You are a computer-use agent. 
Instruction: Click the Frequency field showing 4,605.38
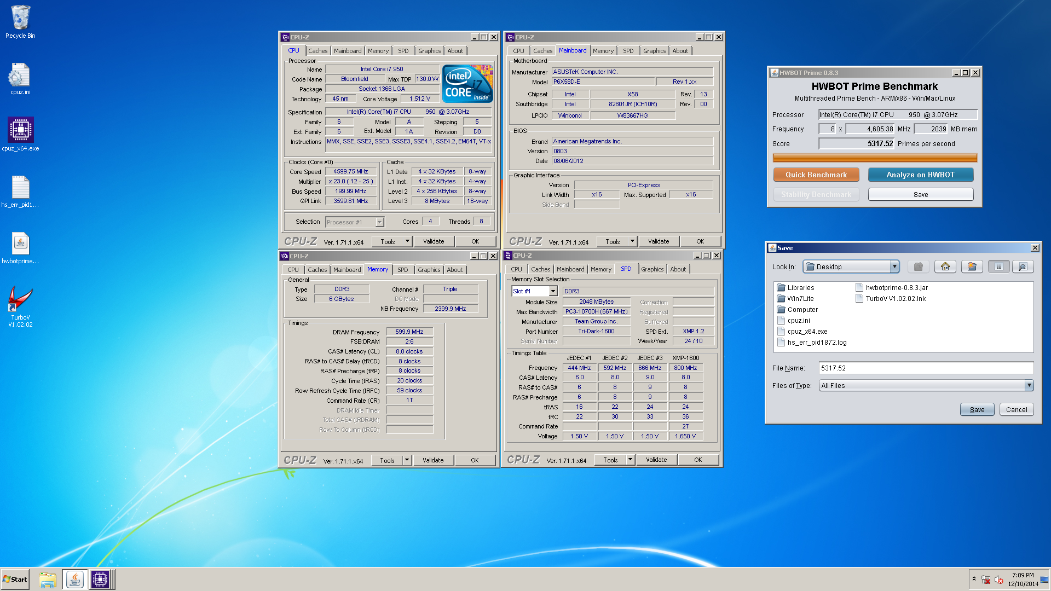click(x=870, y=129)
